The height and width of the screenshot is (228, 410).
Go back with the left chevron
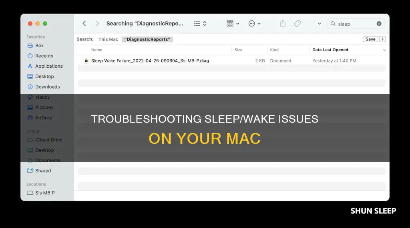(x=84, y=24)
